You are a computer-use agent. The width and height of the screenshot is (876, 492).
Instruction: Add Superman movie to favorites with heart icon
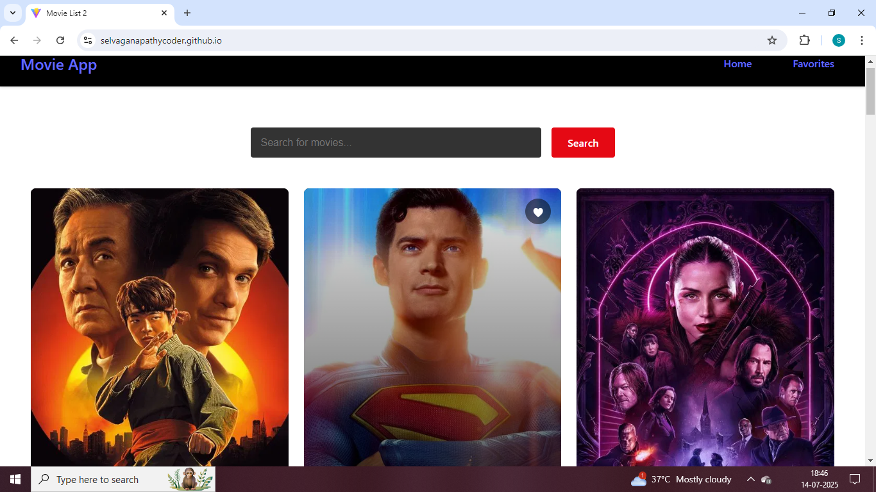click(x=538, y=211)
